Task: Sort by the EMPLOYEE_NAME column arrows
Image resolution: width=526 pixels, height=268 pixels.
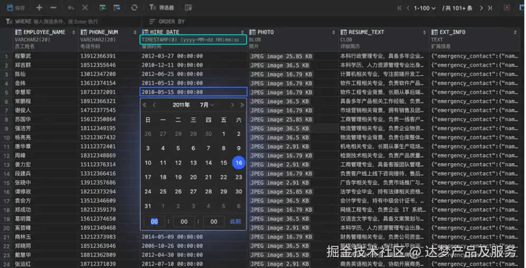Action: (x=73, y=32)
